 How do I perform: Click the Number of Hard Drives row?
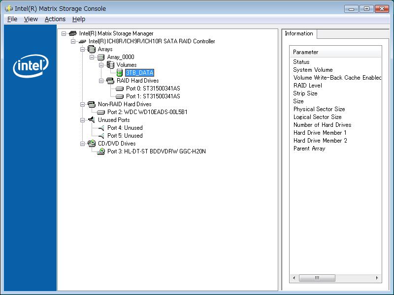coord(336,125)
